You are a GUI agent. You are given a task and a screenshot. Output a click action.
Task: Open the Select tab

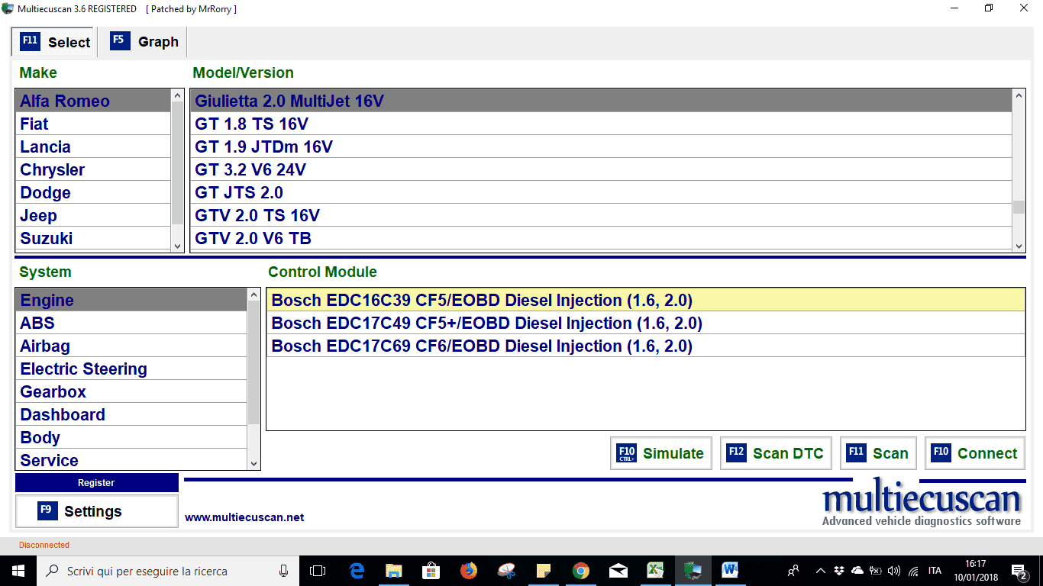56,42
